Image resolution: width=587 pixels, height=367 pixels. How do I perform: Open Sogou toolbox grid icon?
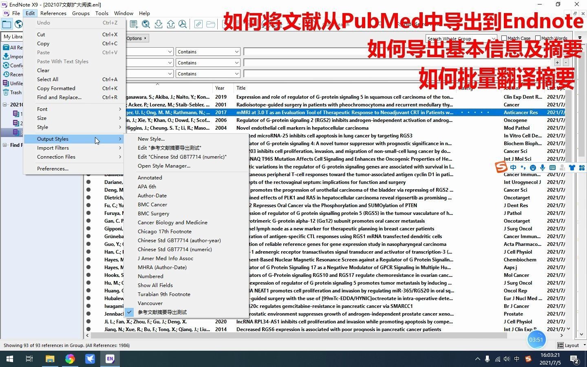[x=582, y=168]
